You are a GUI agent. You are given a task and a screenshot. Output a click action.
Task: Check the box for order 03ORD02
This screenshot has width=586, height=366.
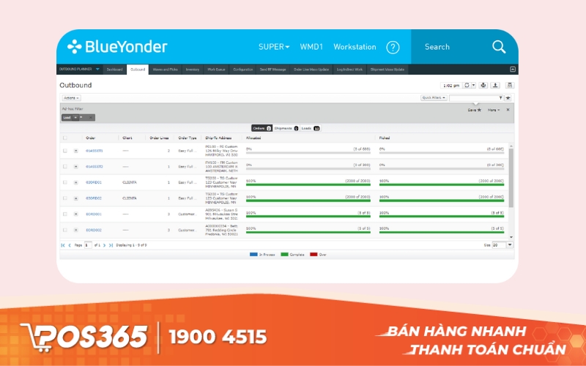[x=65, y=198]
